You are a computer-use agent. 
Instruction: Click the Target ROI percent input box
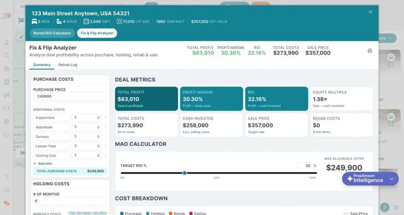click(x=304, y=166)
